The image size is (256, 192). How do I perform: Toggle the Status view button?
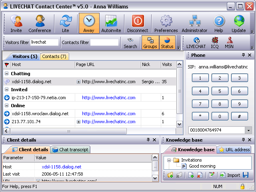click(x=167, y=42)
